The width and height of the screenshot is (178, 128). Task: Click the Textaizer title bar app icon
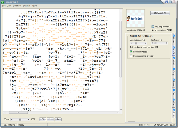[x=3, y=2]
